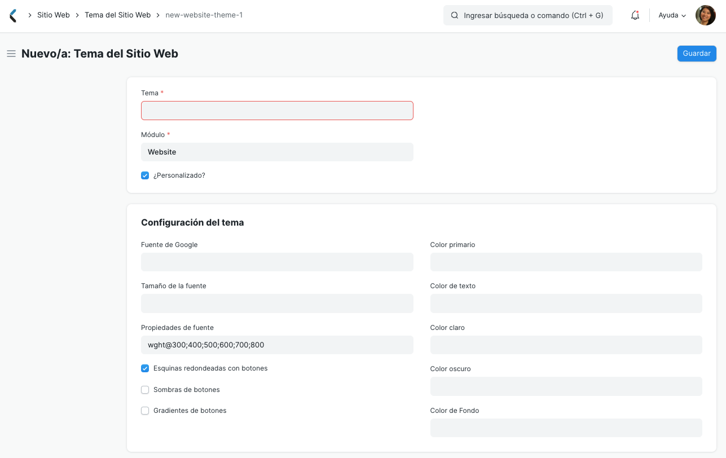Go to Tema del Sitio Web breadcrumb
The width and height of the screenshot is (726, 458).
coord(118,15)
